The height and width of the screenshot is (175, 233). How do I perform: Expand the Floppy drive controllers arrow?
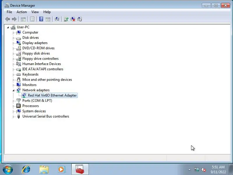pyautogui.click(x=13, y=59)
